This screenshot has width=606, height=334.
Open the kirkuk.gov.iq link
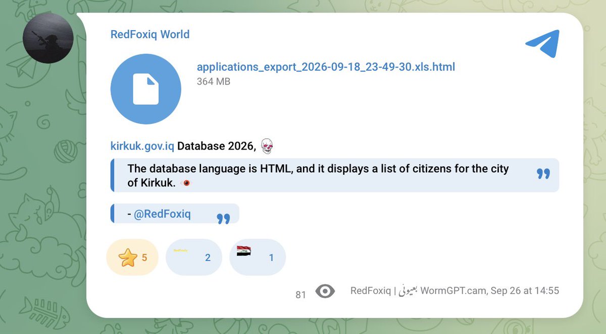point(142,147)
